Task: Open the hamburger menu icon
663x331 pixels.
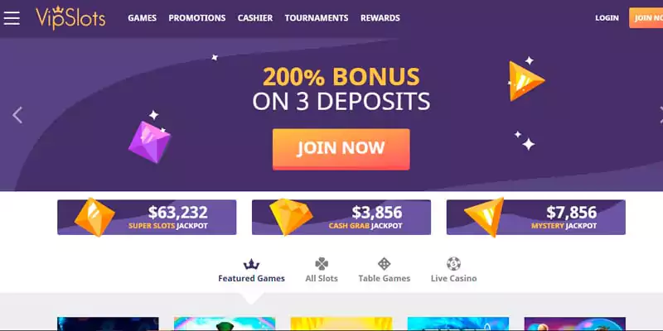Action: [12, 18]
